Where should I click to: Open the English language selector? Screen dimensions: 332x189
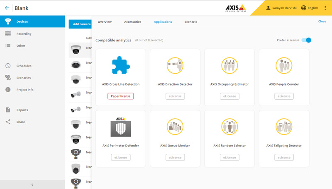310,8
